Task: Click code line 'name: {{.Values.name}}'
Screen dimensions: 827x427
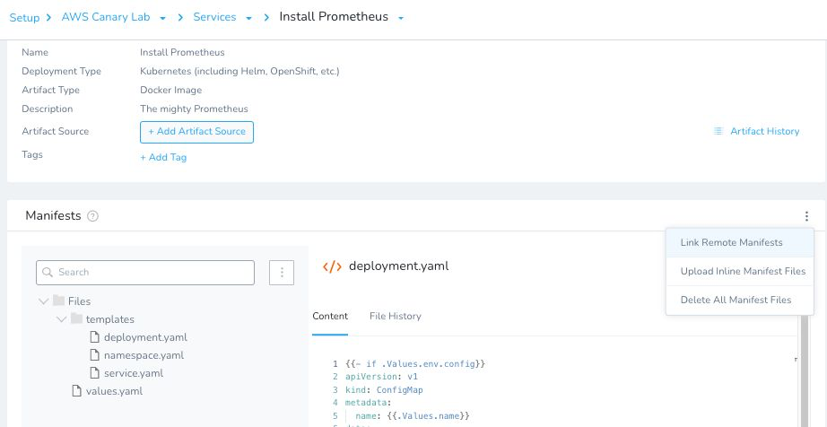Action: pyautogui.click(x=413, y=416)
